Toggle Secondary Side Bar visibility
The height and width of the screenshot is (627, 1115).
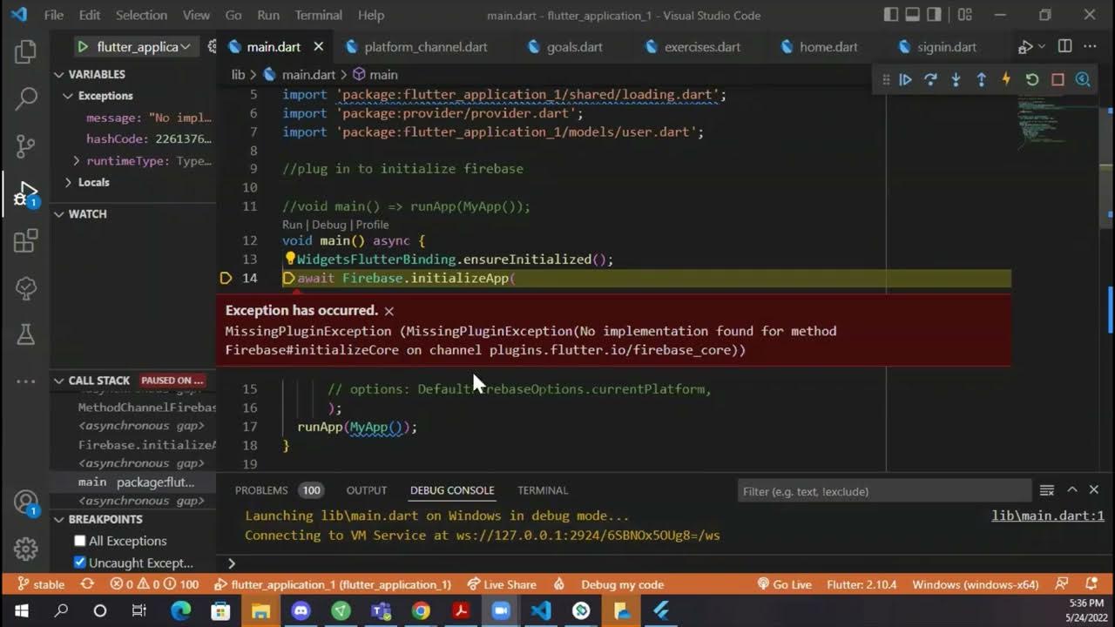point(934,15)
